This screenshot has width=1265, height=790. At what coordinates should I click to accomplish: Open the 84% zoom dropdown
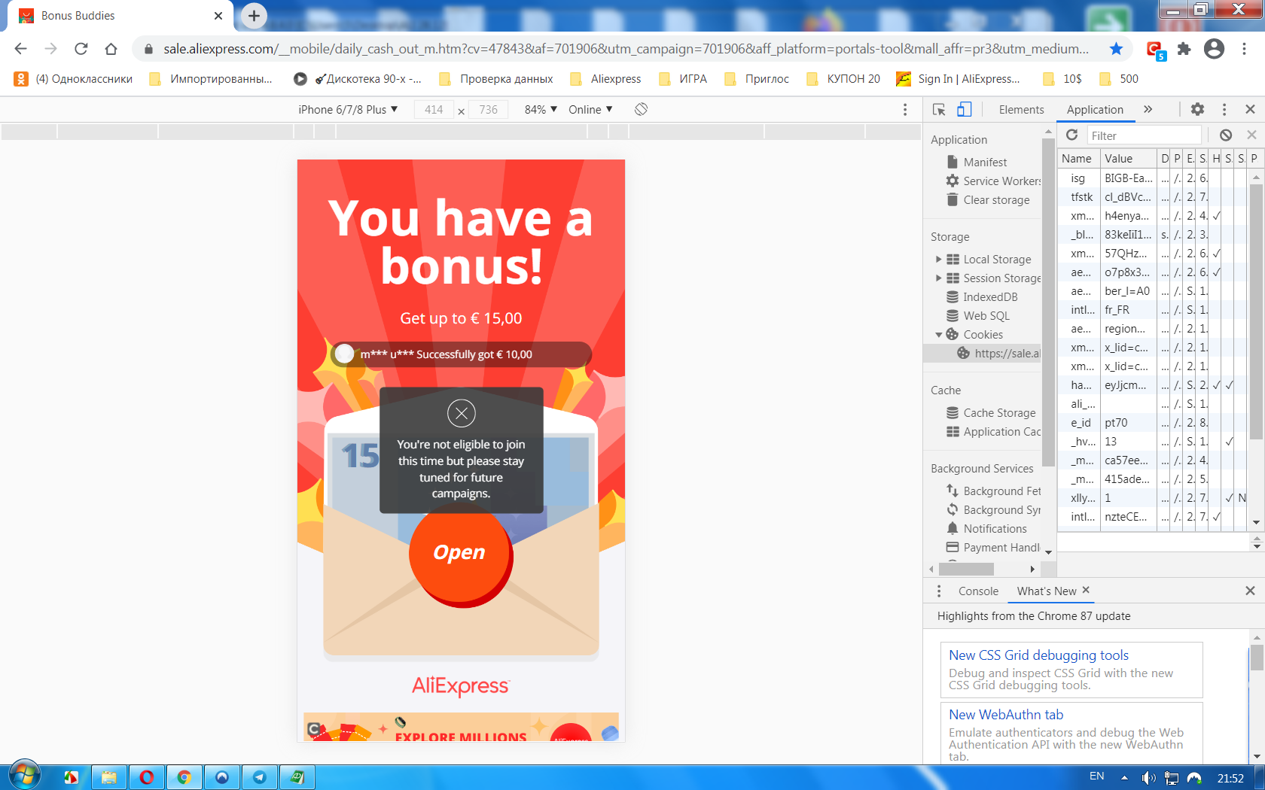point(541,110)
